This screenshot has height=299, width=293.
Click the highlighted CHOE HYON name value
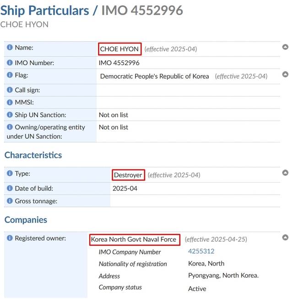[119, 49]
